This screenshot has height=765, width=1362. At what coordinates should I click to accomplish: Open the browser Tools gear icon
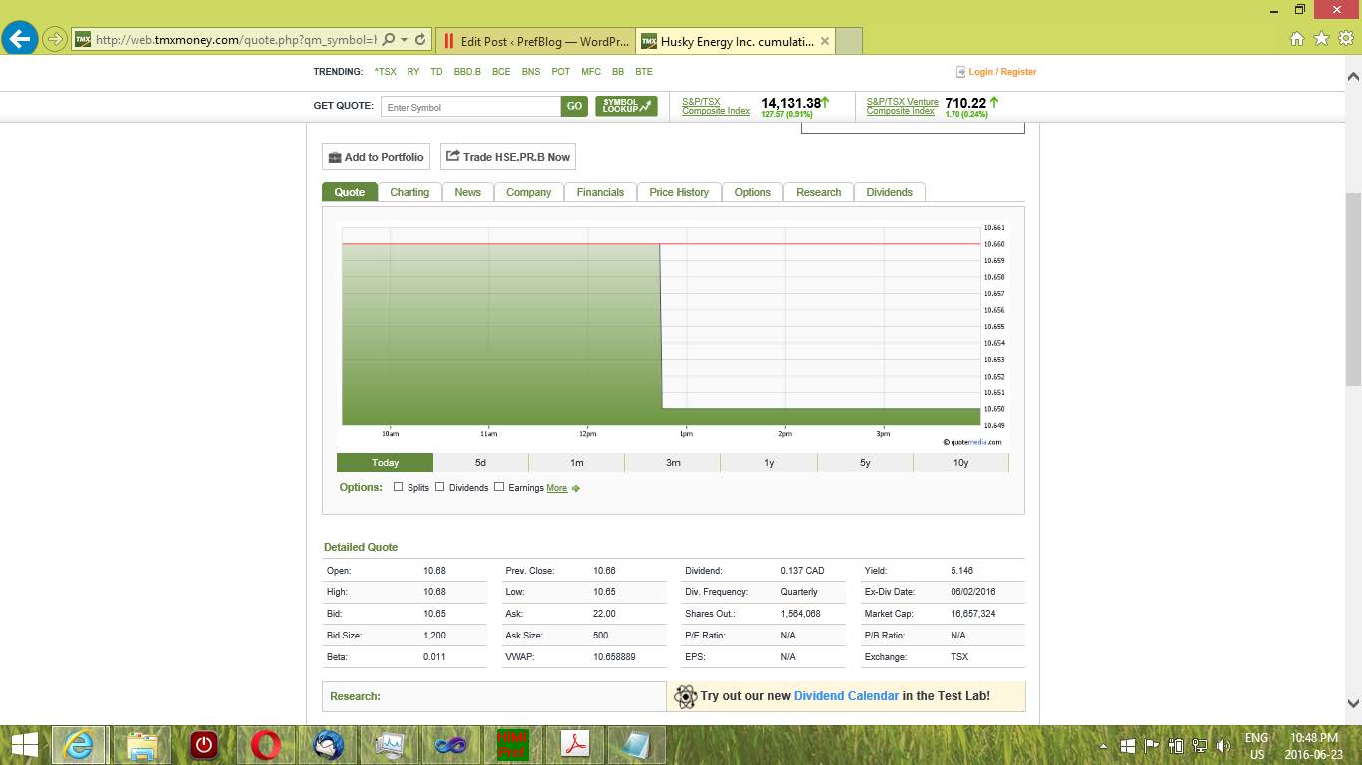[x=1345, y=39]
